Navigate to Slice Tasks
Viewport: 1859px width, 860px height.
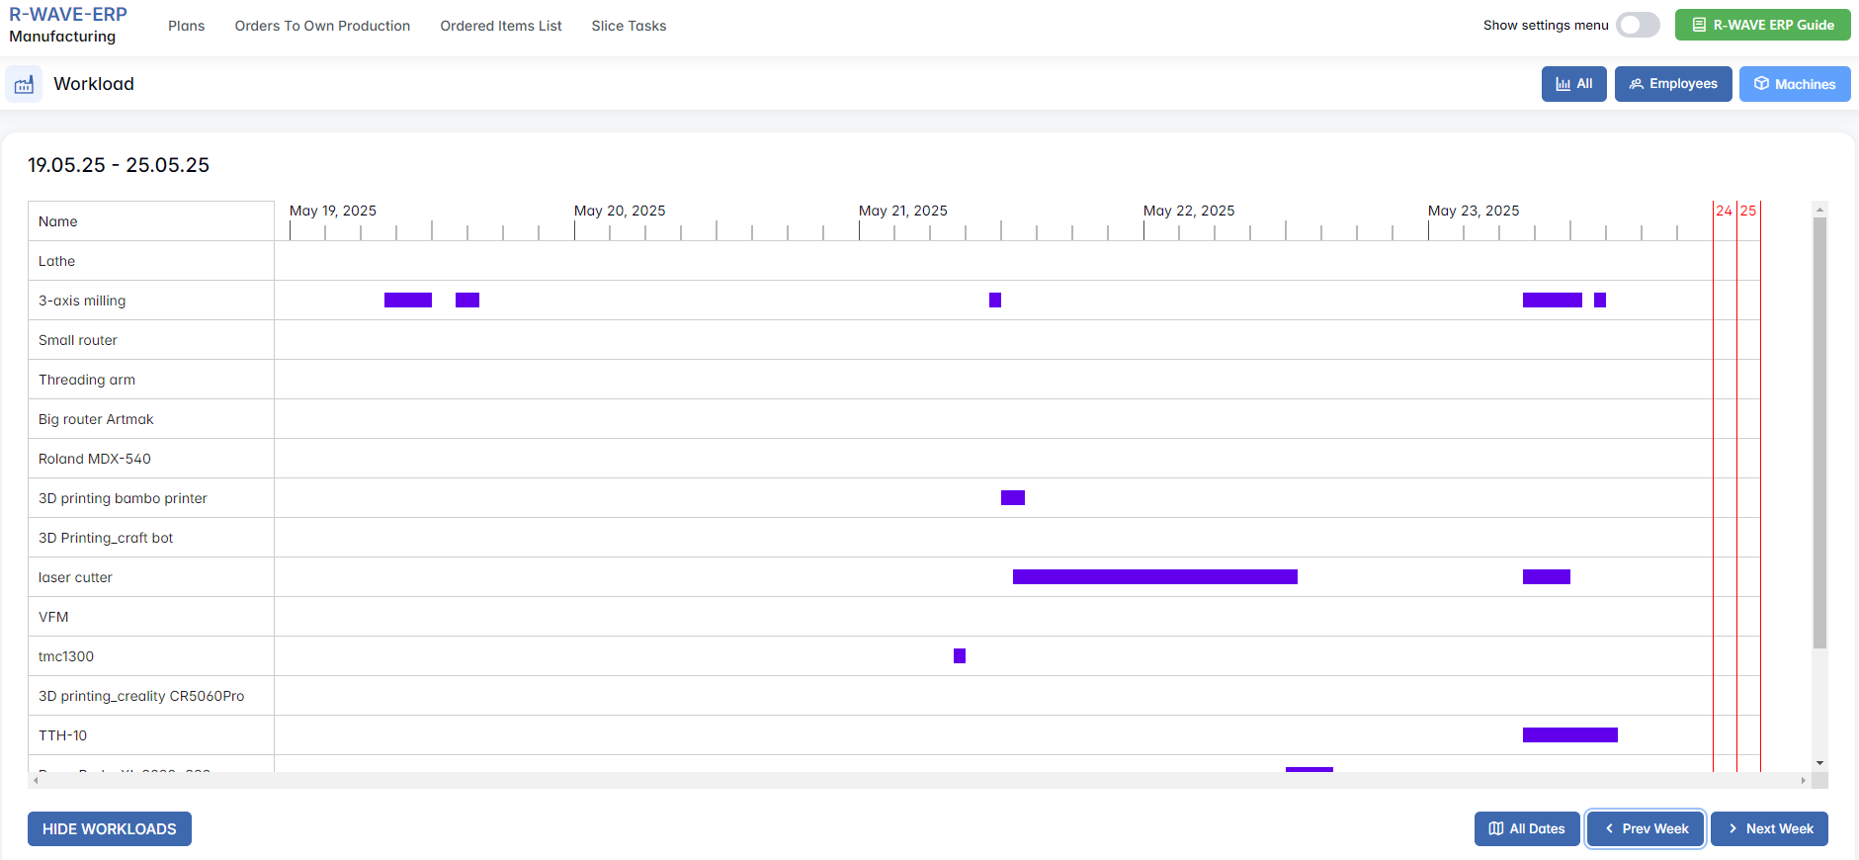[629, 26]
